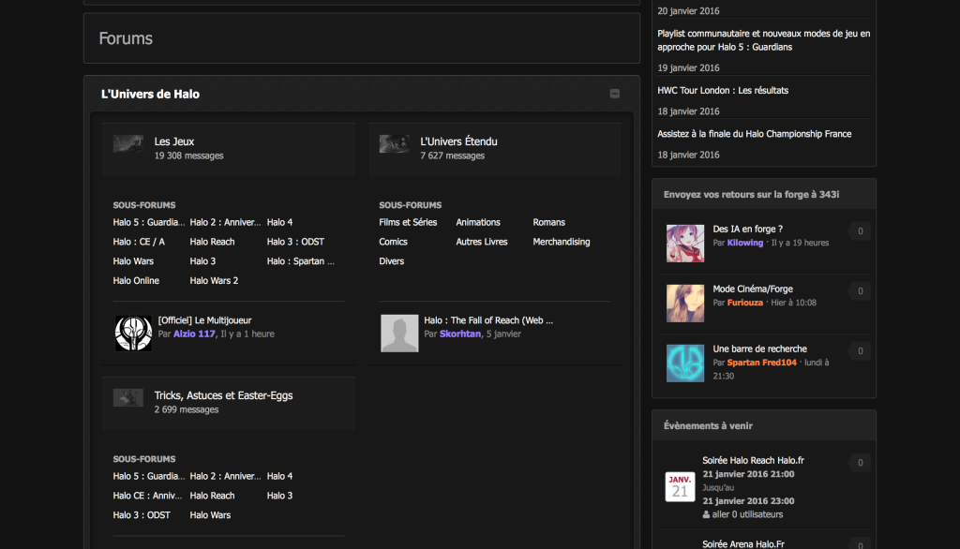Open the Films et Séries sub-forum
The image size is (960, 549).
408,223
